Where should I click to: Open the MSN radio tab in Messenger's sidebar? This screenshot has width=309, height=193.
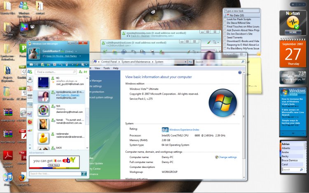(x=30, y=96)
